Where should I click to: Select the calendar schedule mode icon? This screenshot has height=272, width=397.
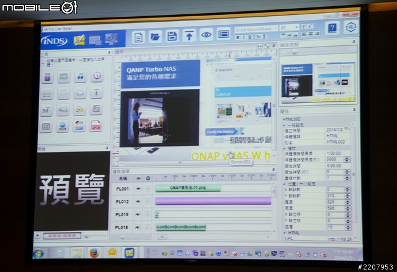(x=95, y=40)
